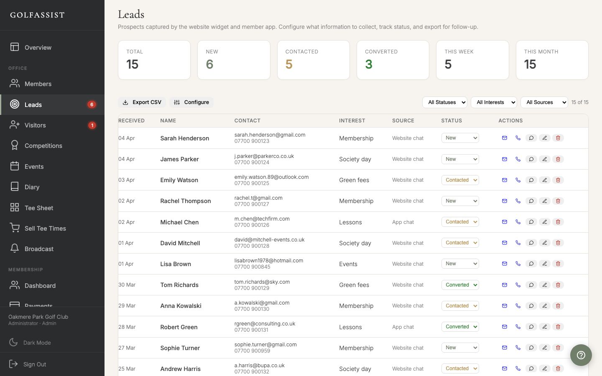This screenshot has height=376, width=602.
Task: Open the Configure options
Action: coord(191,102)
